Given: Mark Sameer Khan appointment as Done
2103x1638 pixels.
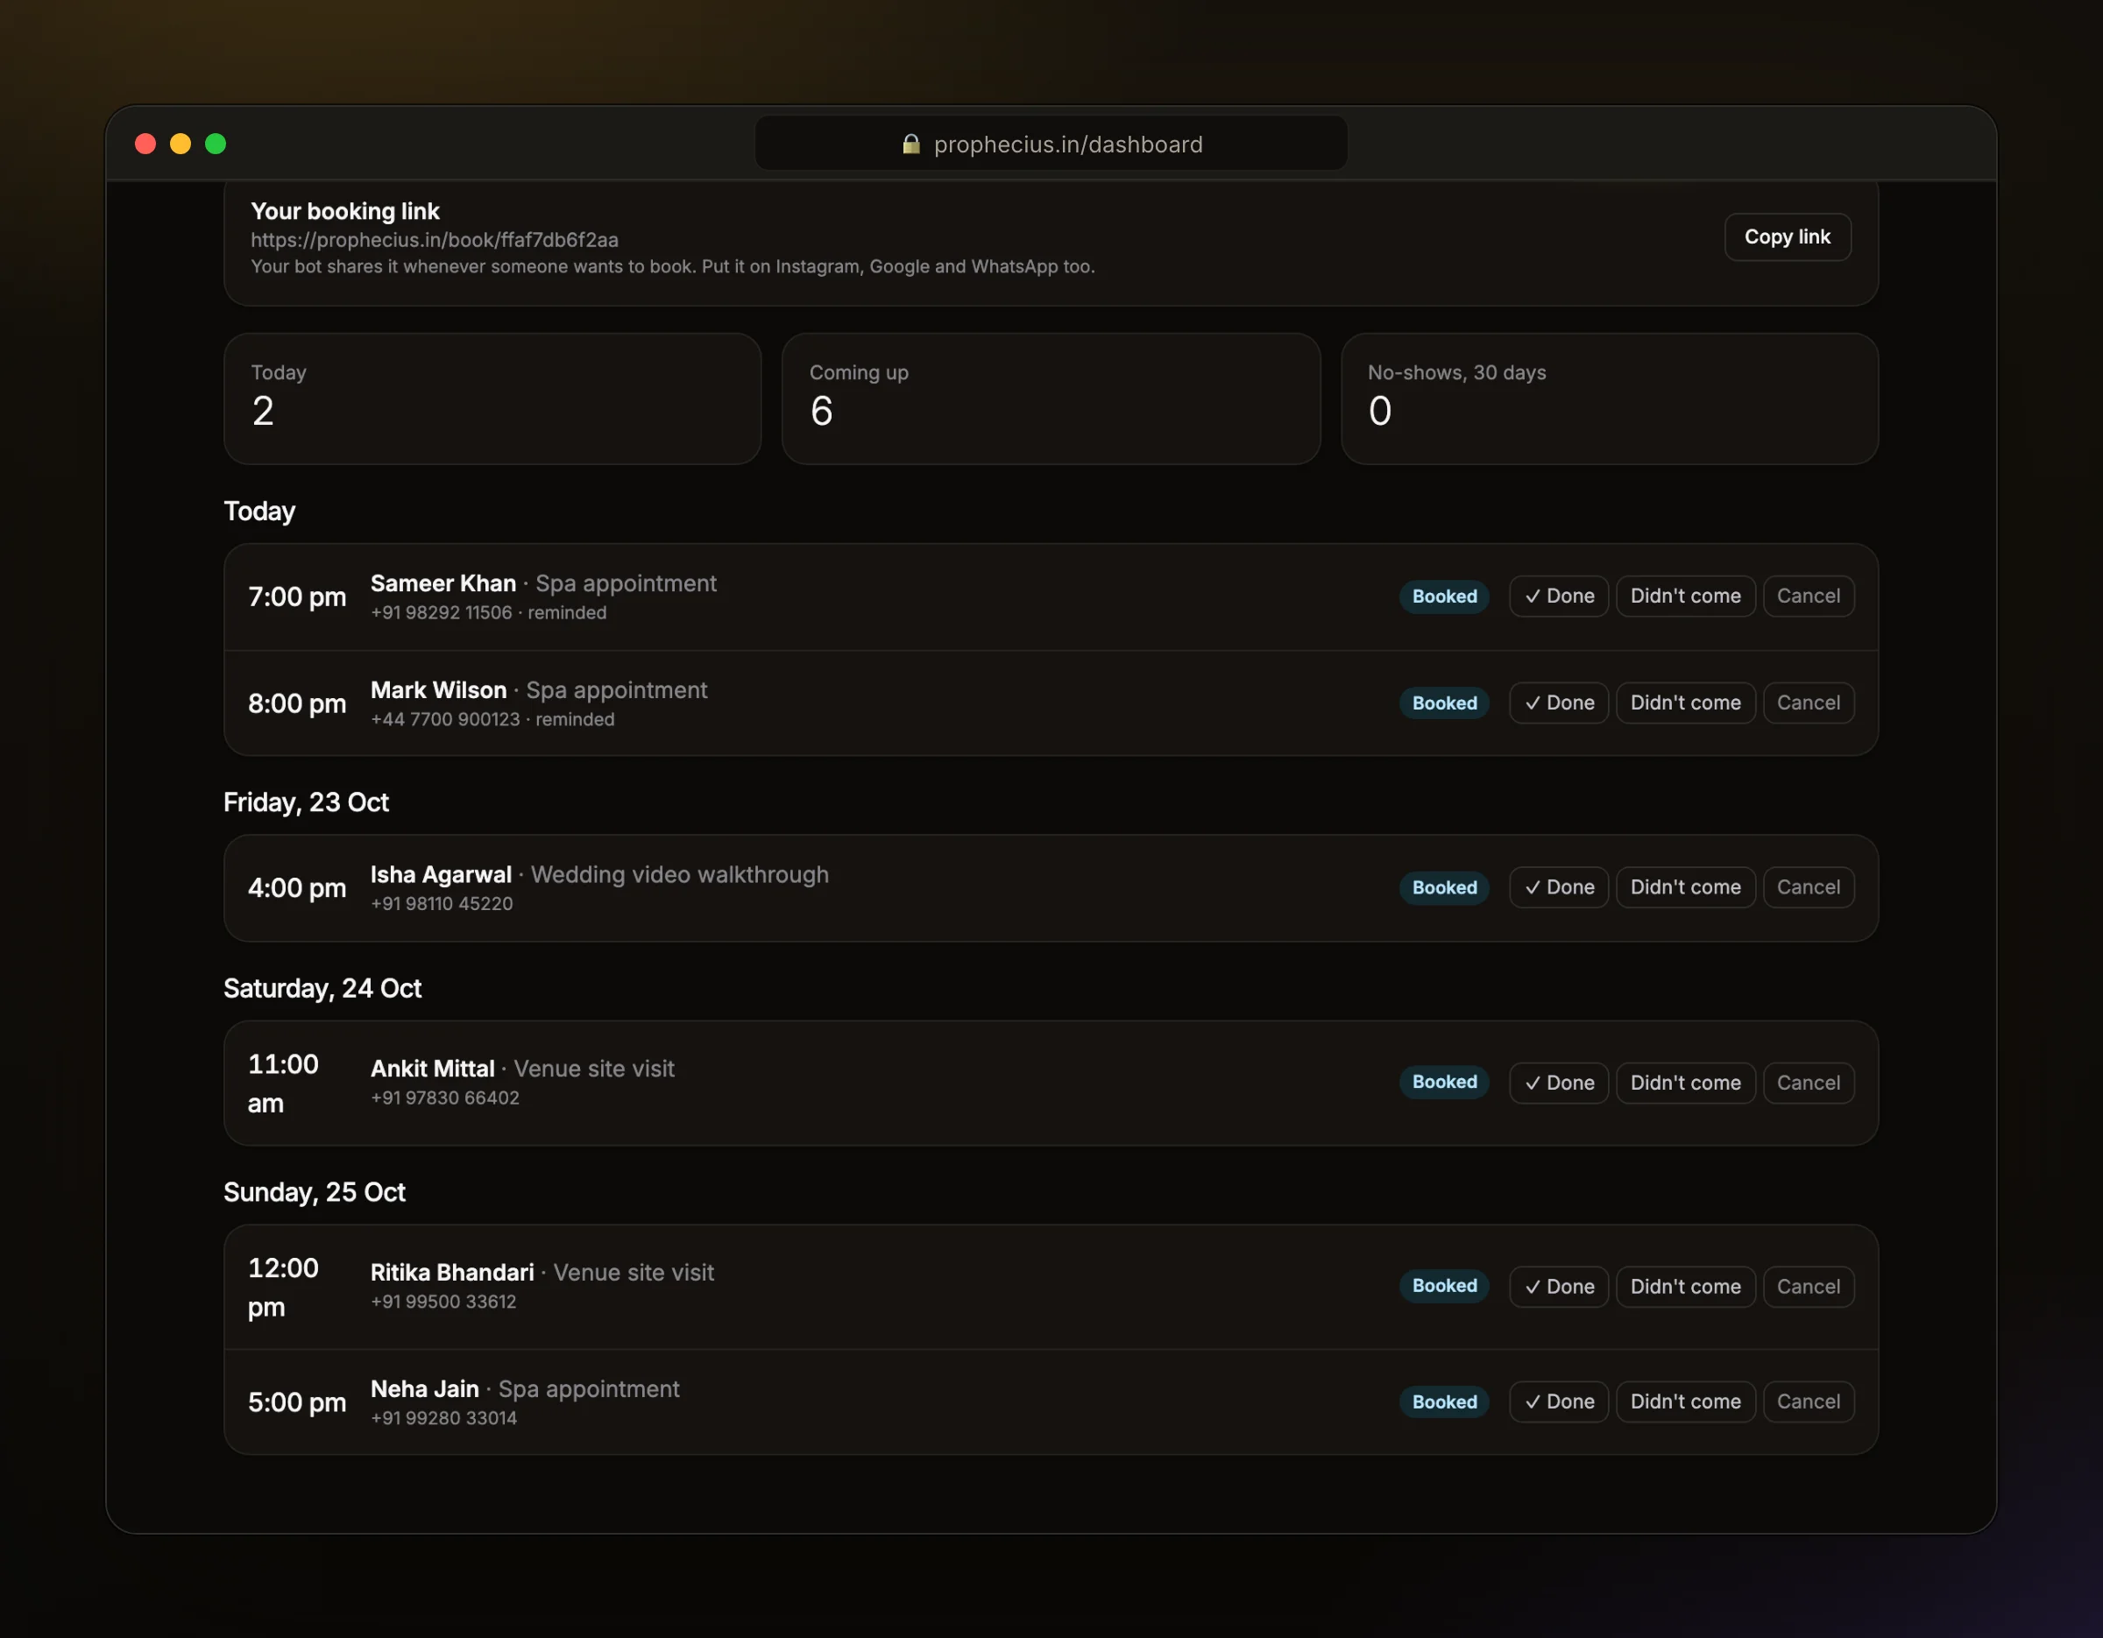Looking at the screenshot, I should [1558, 596].
